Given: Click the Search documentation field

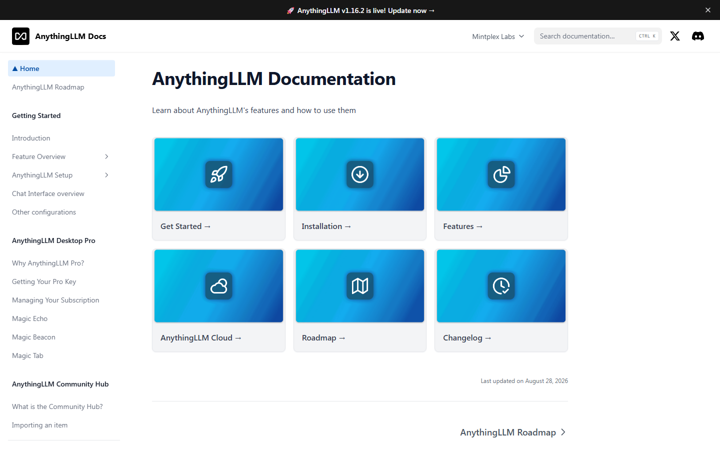Looking at the screenshot, I should pyautogui.click(x=598, y=36).
